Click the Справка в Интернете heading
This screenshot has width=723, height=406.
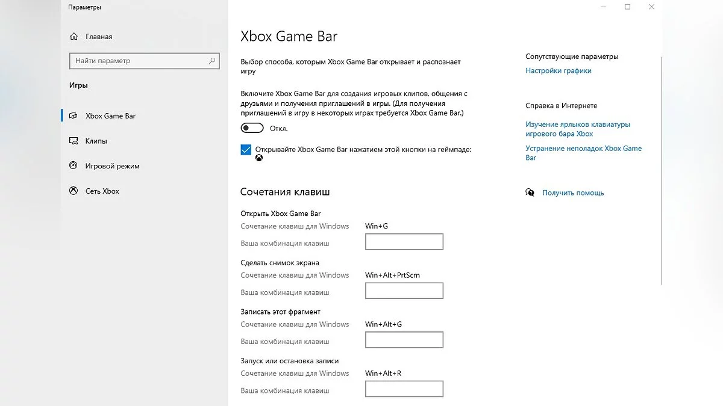coord(562,106)
